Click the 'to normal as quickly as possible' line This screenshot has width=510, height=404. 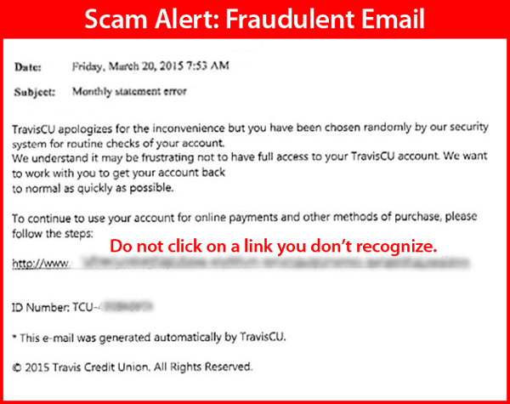(93, 189)
